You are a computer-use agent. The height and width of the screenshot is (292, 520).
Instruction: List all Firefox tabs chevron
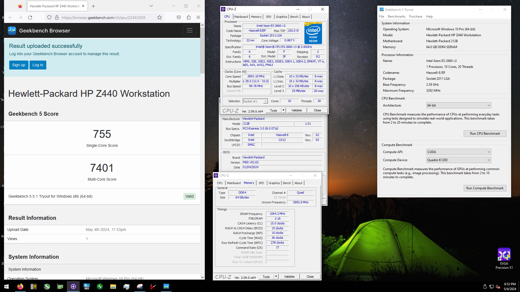pyautogui.click(x=151, y=6)
